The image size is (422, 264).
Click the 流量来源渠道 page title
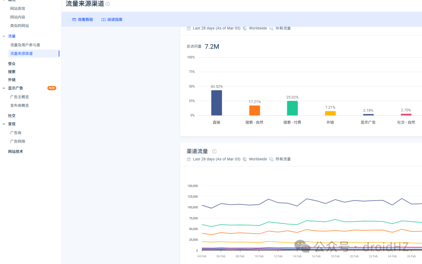85,4
